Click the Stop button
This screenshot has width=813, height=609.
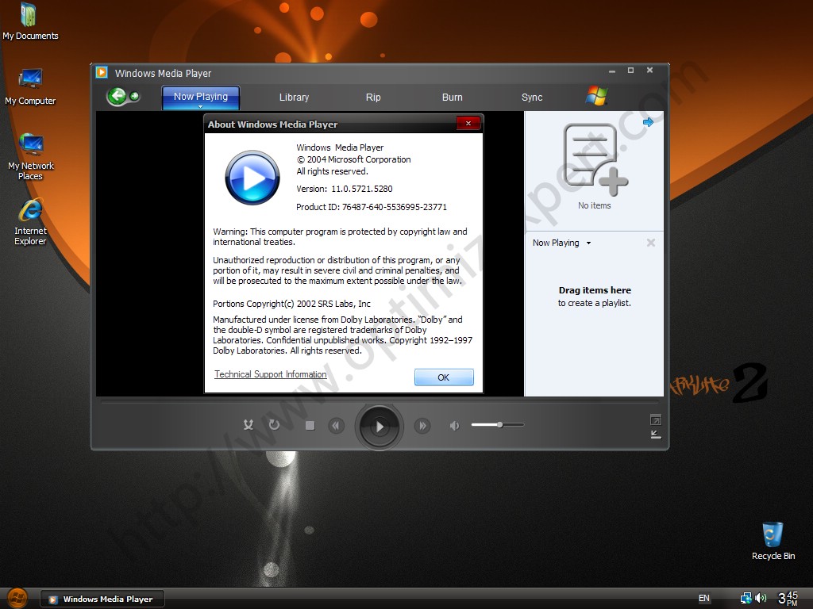click(310, 426)
